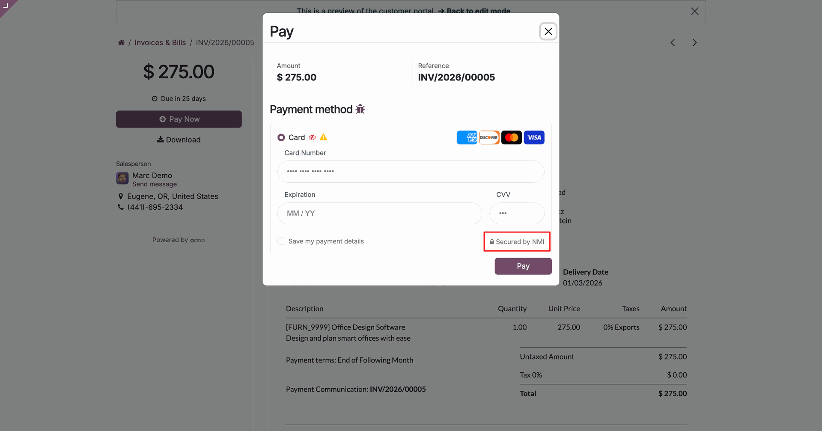Screen dimensions: 822x431
Task: Go to next invoice with right chevron
Action: [x=694, y=43]
